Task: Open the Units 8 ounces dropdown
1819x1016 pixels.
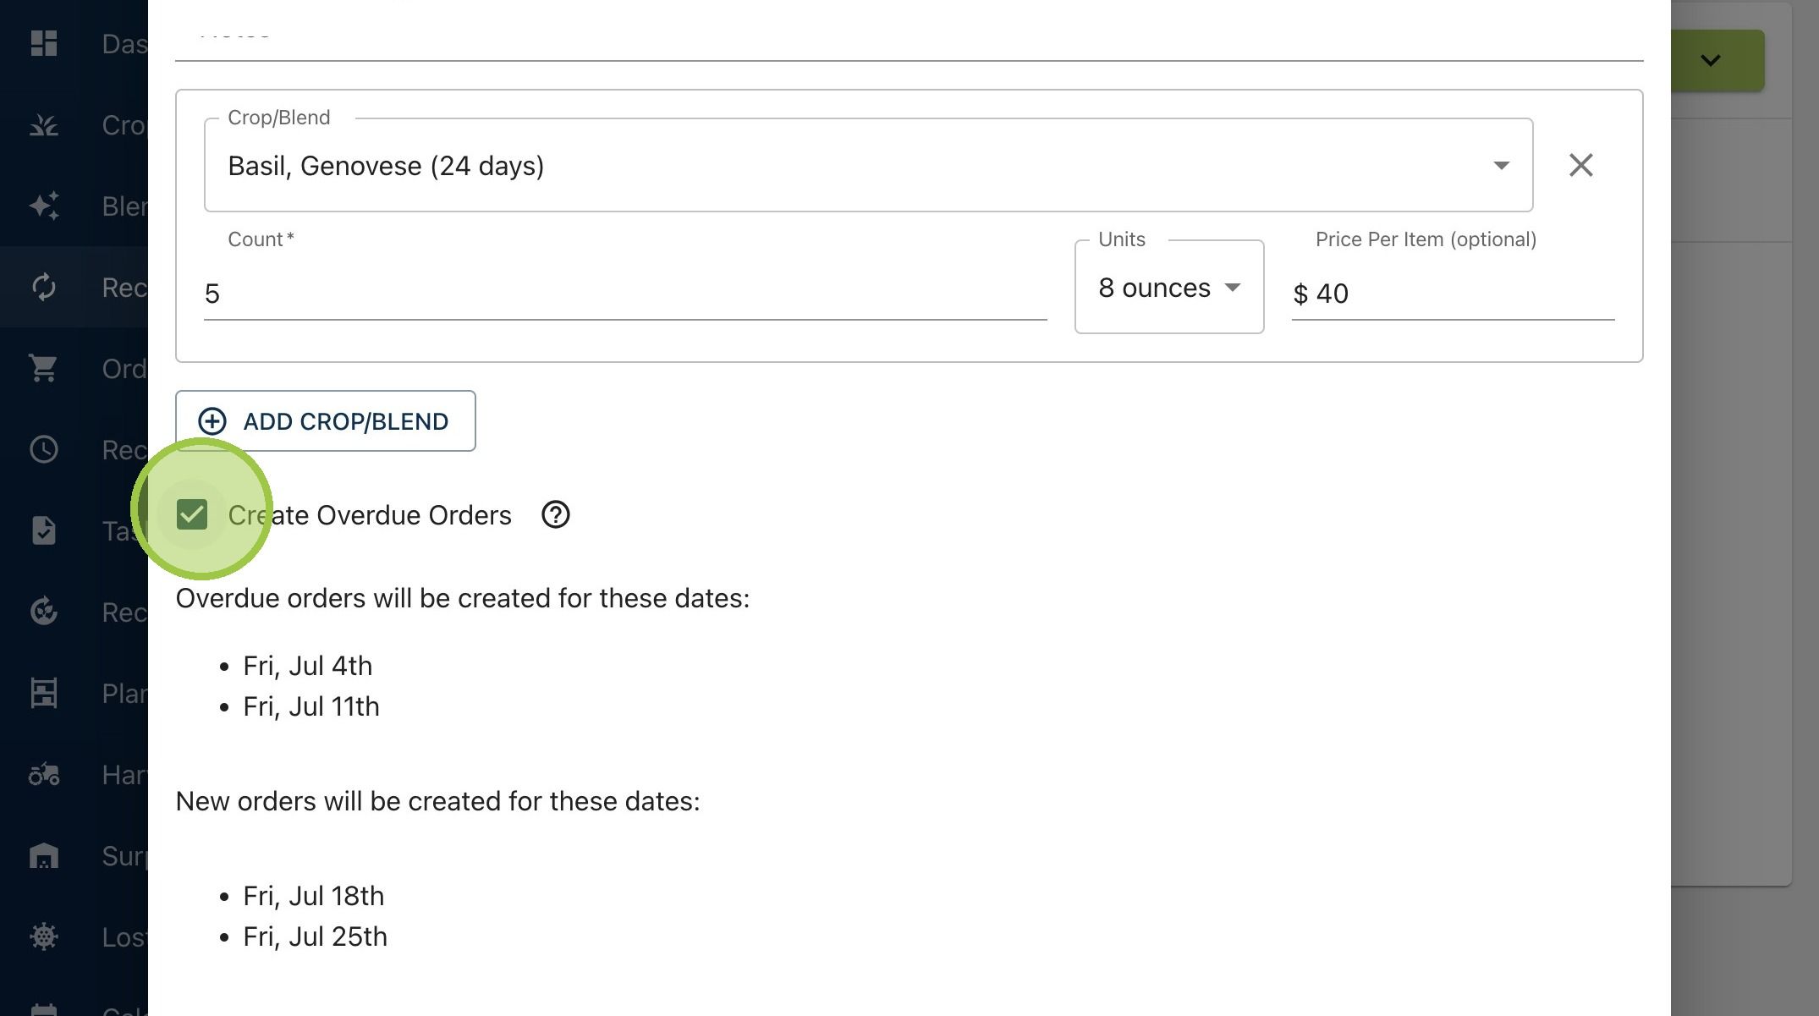Action: click(1168, 287)
